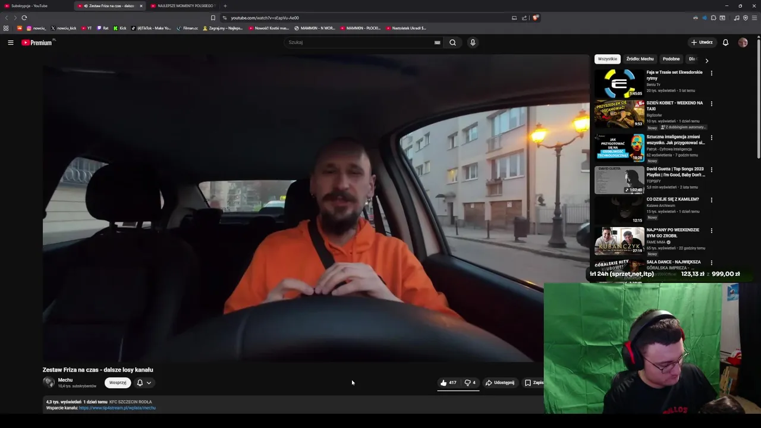Go back with browser back arrow
This screenshot has height=428, width=761.
pyautogui.click(x=6, y=18)
